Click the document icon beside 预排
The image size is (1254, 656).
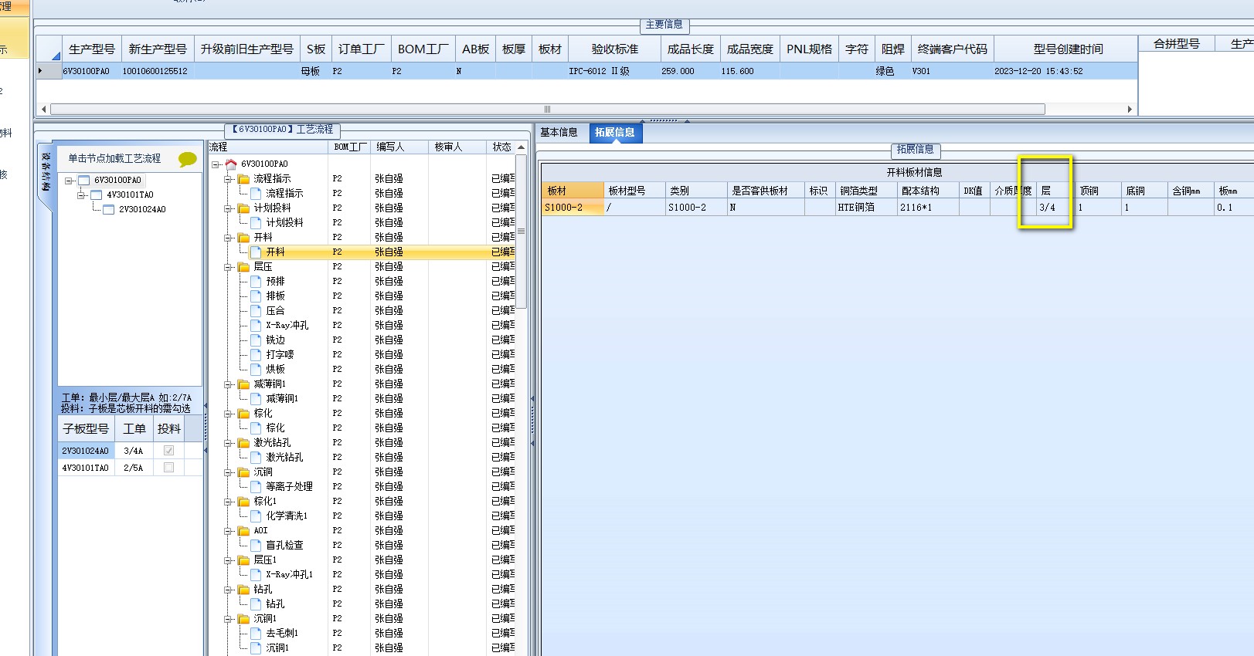256,281
